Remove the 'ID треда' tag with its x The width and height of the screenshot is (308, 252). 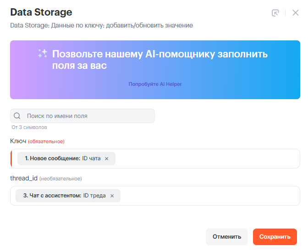112,196
